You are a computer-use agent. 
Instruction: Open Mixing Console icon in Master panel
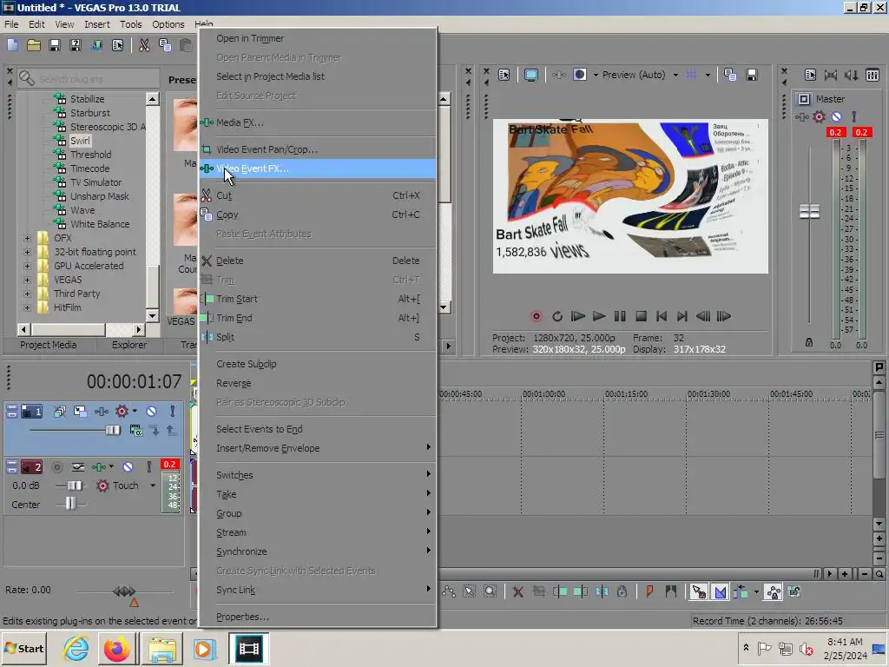(873, 75)
